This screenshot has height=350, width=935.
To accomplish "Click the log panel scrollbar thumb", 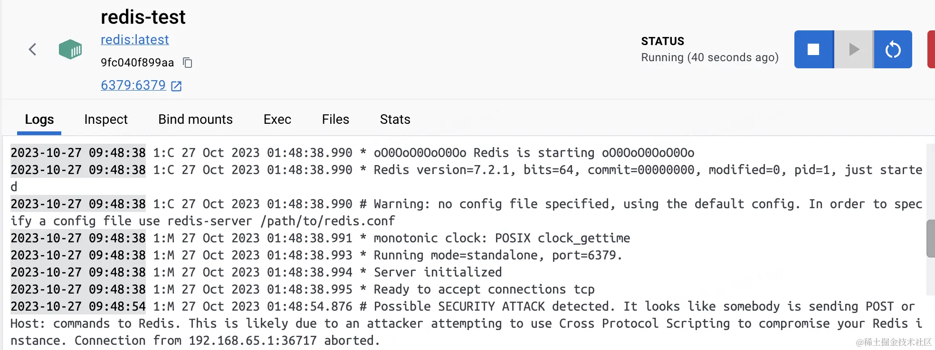I will pyautogui.click(x=930, y=239).
